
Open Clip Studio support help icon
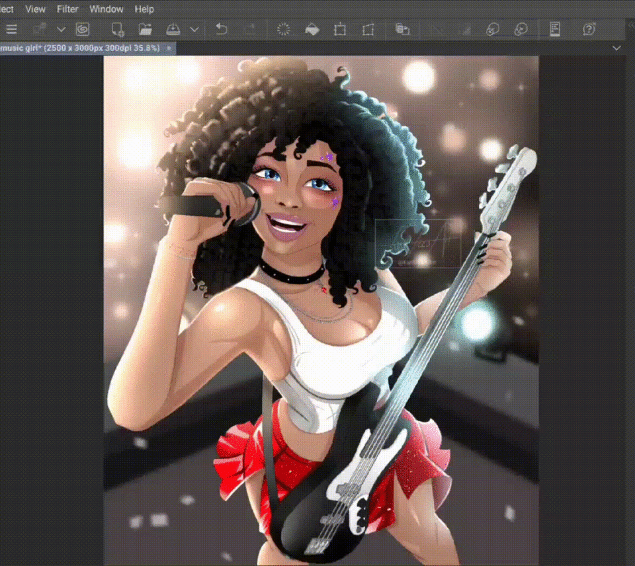(589, 29)
